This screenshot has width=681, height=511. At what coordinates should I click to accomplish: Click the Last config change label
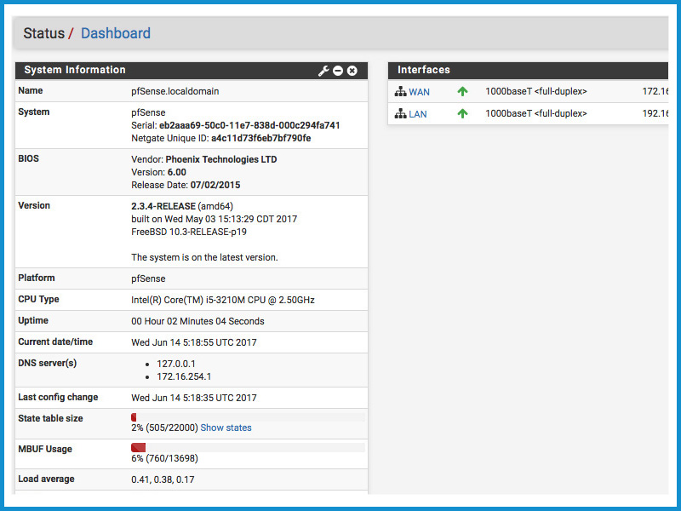point(58,397)
